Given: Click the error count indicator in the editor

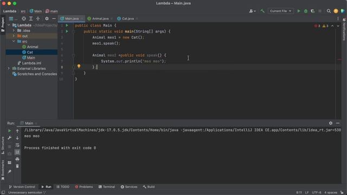Looking at the screenshot, I should (x=317, y=26).
